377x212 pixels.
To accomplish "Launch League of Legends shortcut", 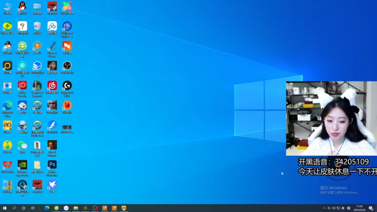I will 37,89.
